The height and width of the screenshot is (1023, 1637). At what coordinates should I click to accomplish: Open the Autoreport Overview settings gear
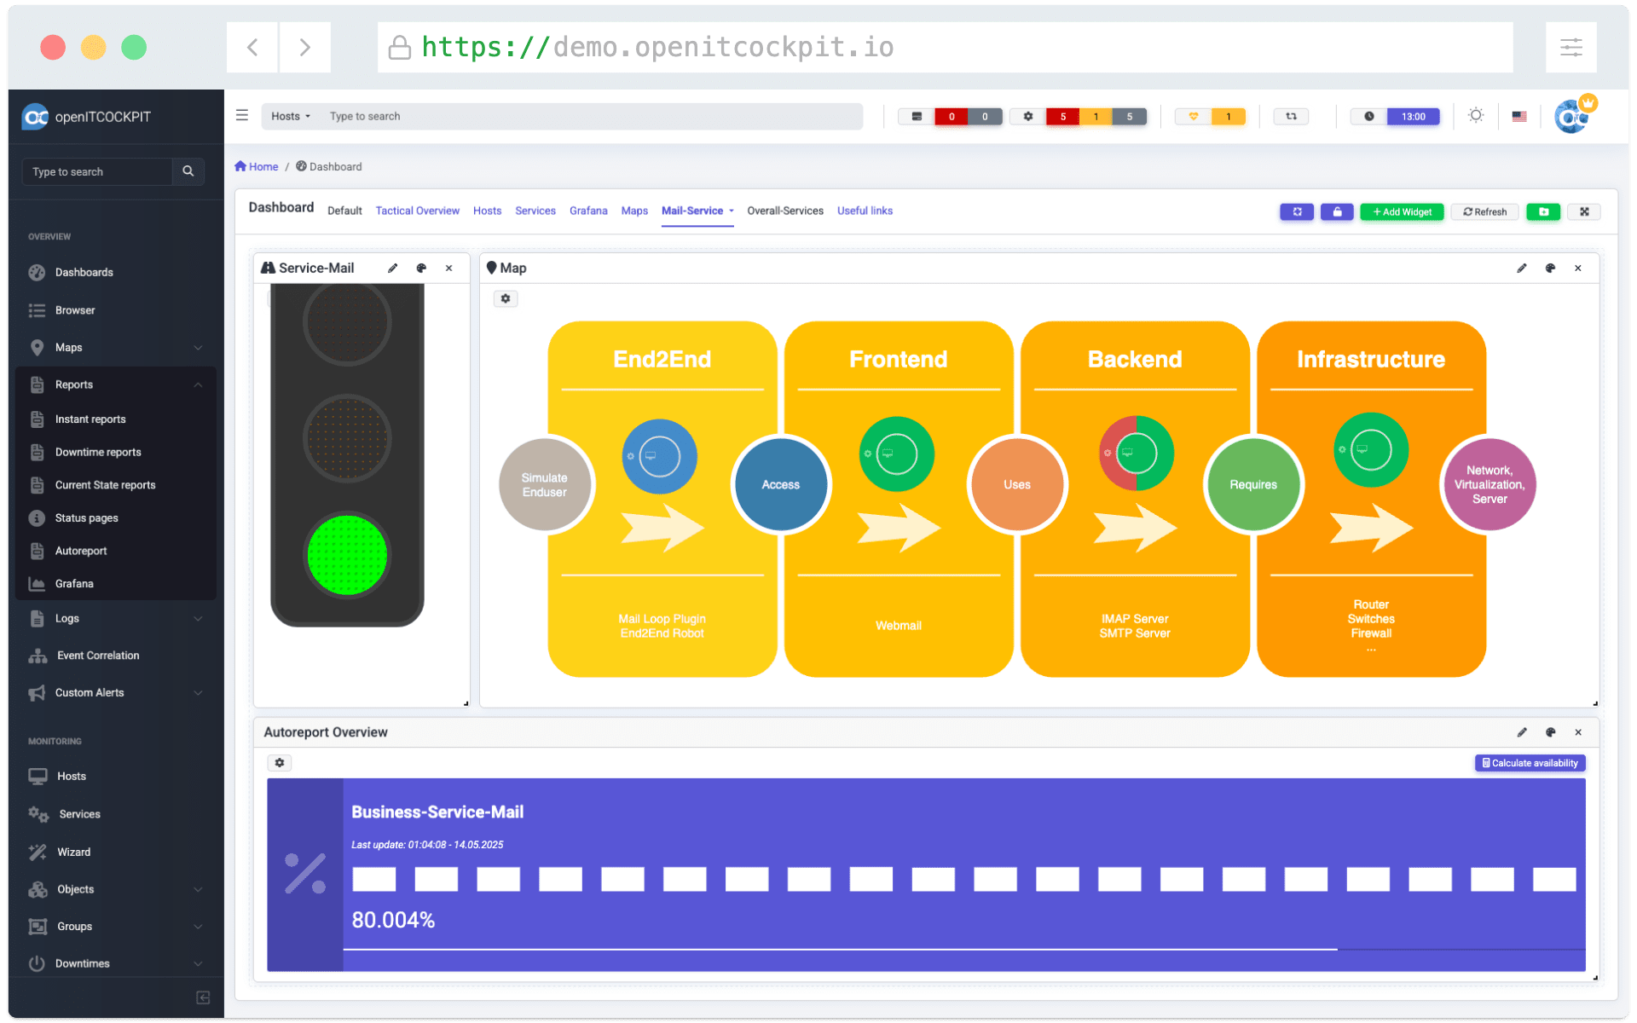pyautogui.click(x=280, y=763)
